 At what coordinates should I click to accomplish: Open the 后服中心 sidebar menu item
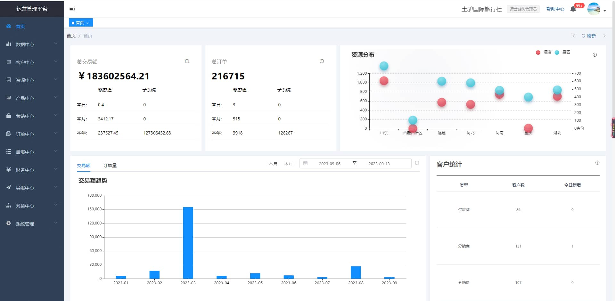point(32,152)
